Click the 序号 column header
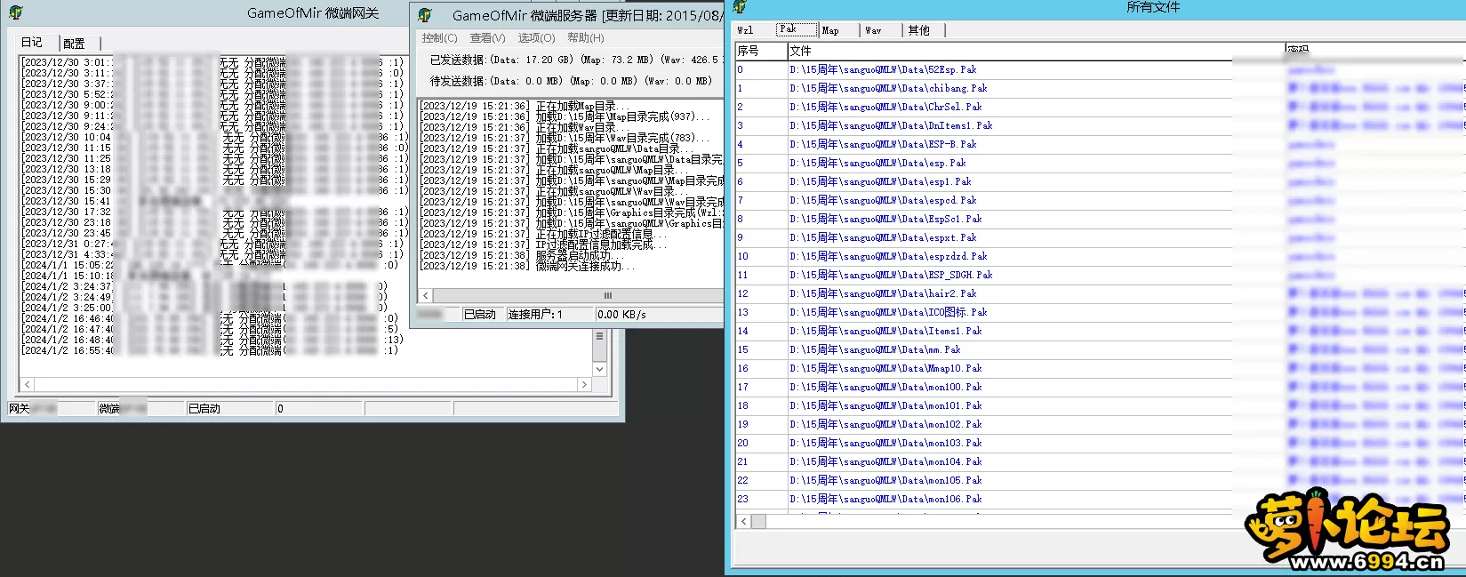The height and width of the screenshot is (577, 1466). pos(761,51)
